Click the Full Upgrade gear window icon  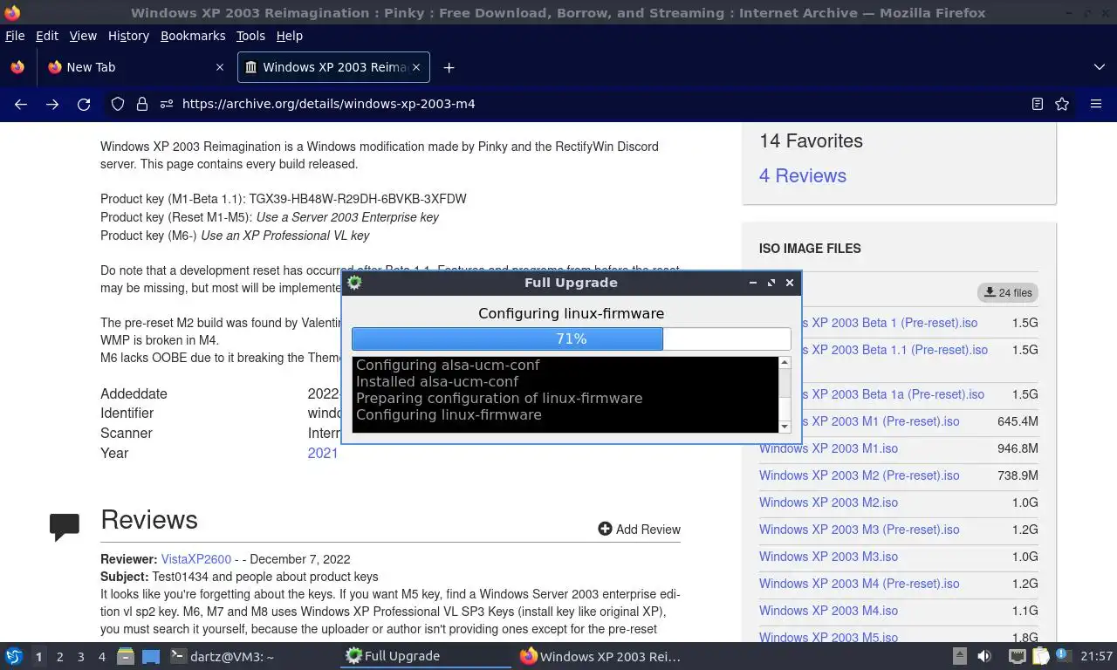coord(354,282)
